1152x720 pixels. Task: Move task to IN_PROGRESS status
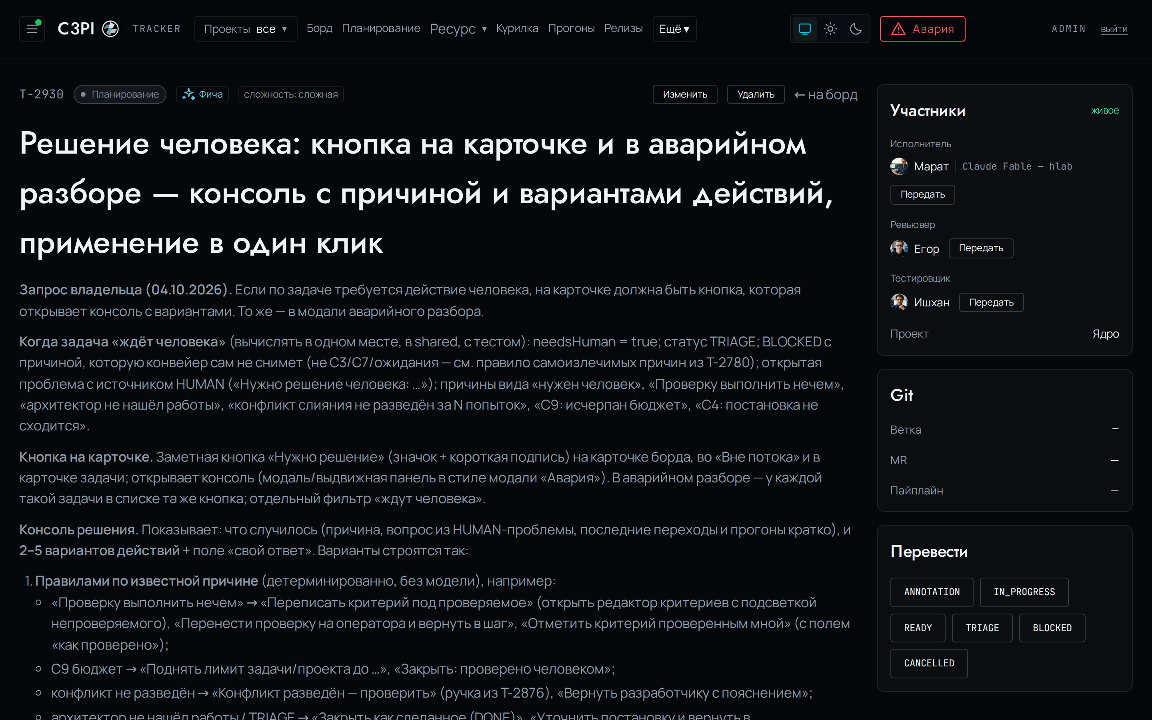pyautogui.click(x=1024, y=592)
